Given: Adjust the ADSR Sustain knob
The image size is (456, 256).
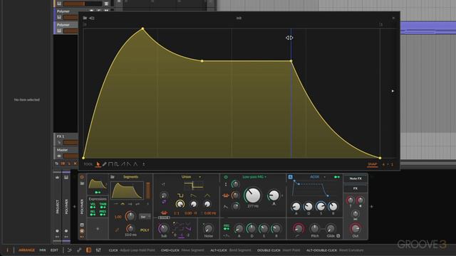Looking at the screenshot, I should pos(321,206).
